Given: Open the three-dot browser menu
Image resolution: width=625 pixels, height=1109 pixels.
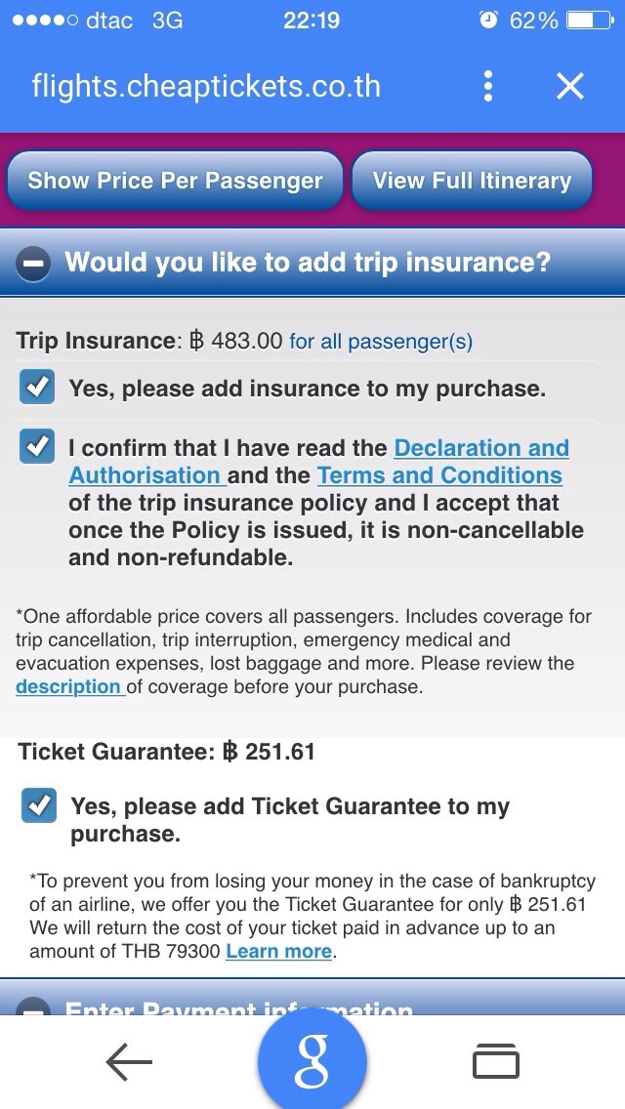Looking at the screenshot, I should pos(487,86).
